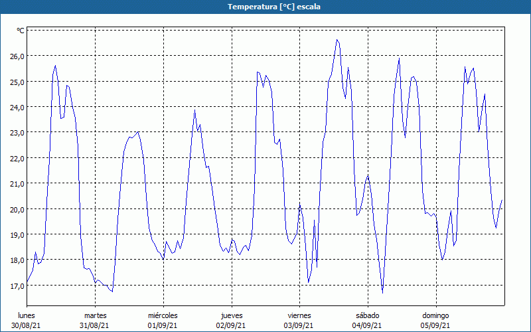
Task: Click the 31/08/21 date label
Action: pos(94,325)
